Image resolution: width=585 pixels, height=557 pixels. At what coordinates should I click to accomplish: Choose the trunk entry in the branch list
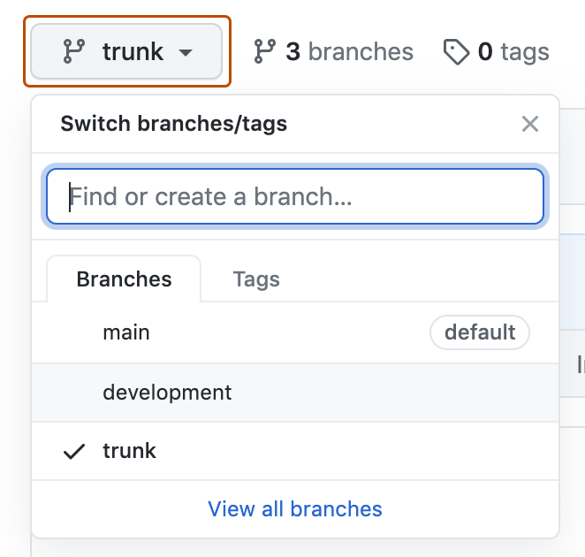tap(130, 451)
